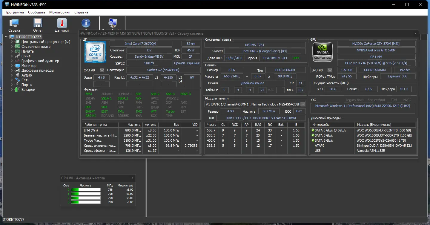The width and height of the screenshot is (430, 225).
Task: Click the blue info toolbar icon
Action: (x=86, y=23)
